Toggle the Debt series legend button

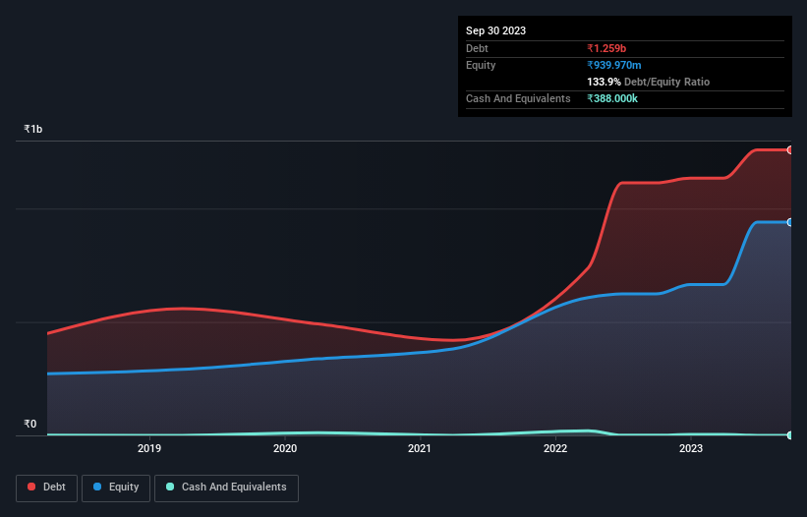pos(47,488)
